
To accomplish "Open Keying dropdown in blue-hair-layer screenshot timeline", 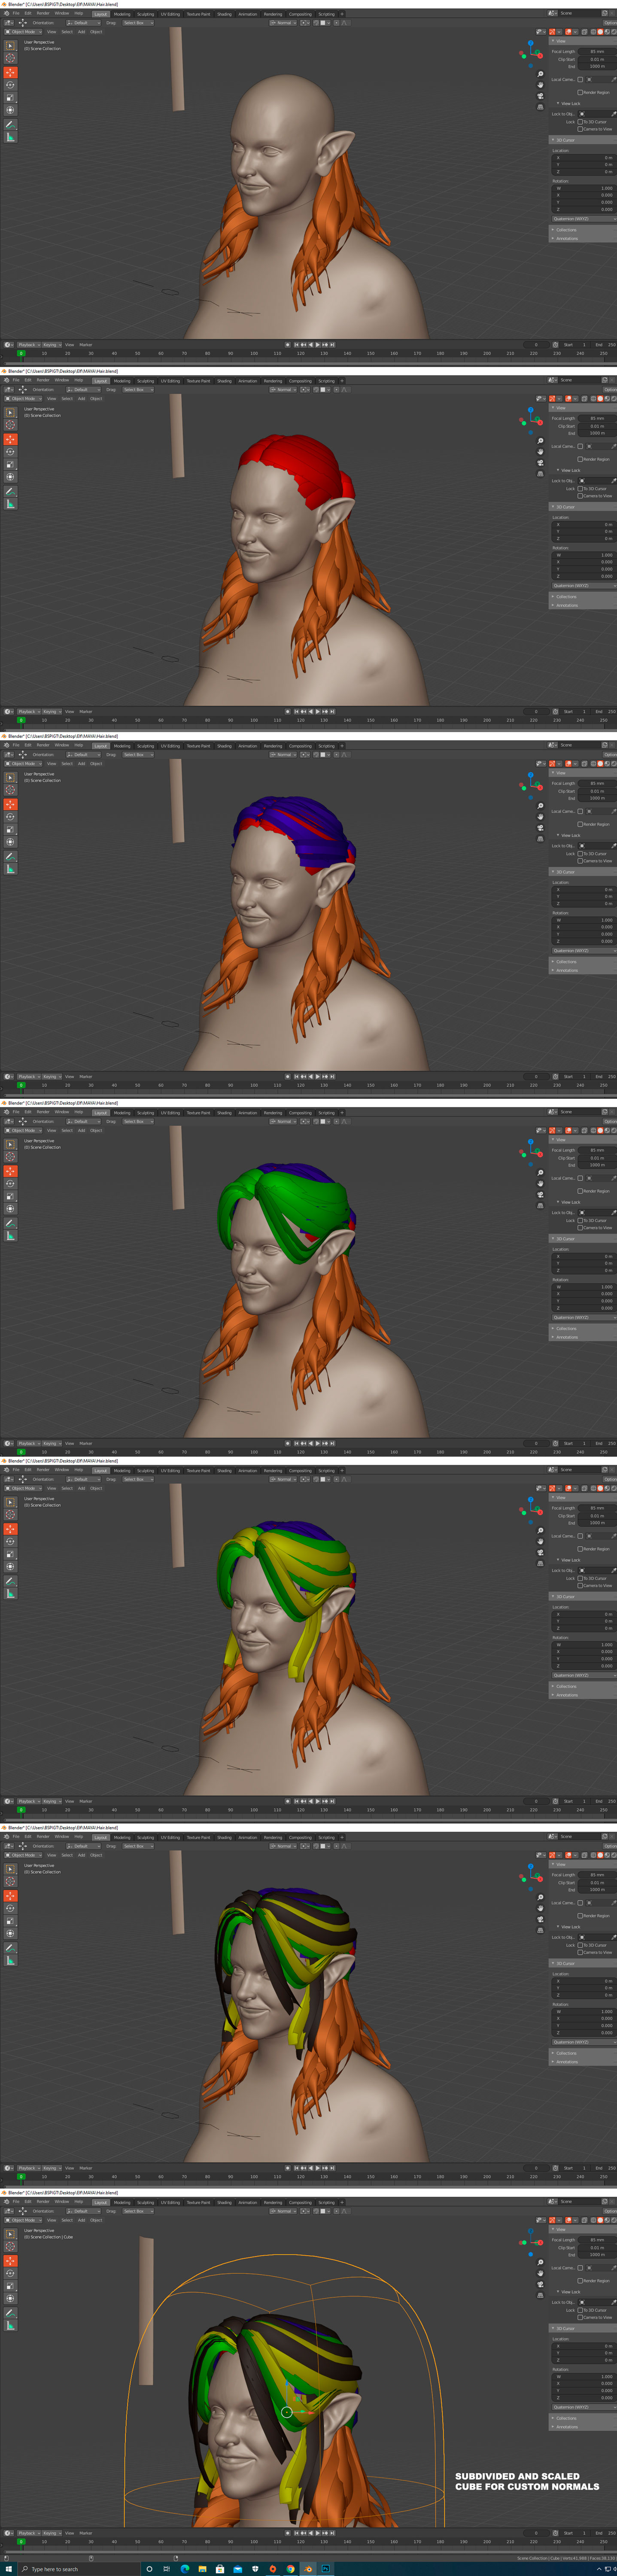I will (x=51, y=1077).
